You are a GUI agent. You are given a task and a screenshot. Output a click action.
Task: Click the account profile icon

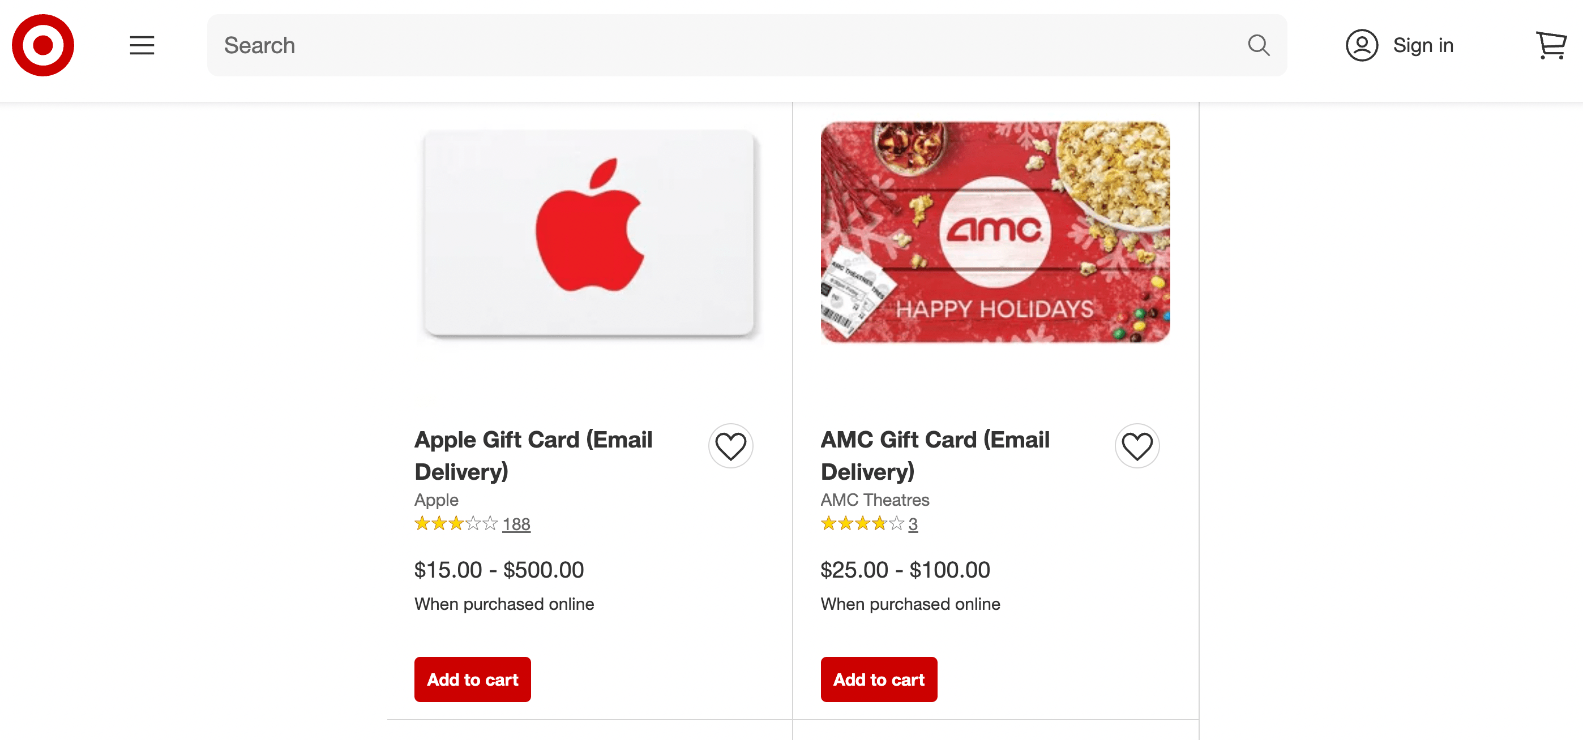[1362, 45]
